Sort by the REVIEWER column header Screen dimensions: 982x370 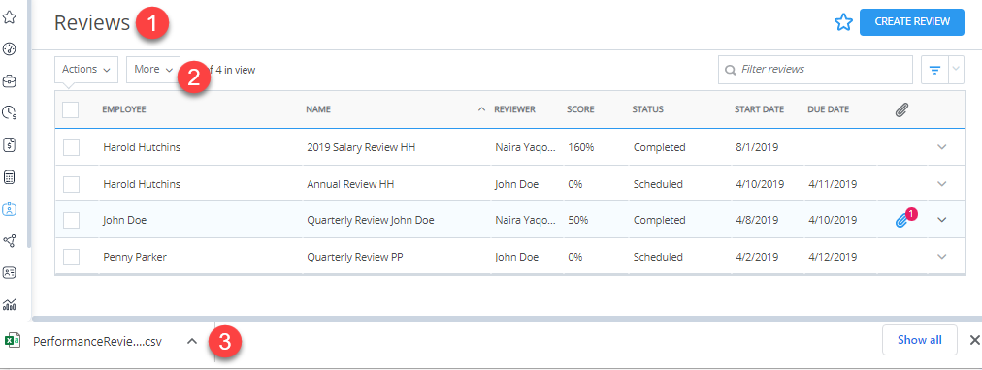pyautogui.click(x=515, y=109)
